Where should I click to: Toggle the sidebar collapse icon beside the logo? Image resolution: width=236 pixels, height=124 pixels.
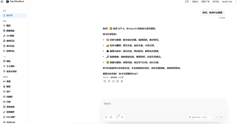(2, 1)
